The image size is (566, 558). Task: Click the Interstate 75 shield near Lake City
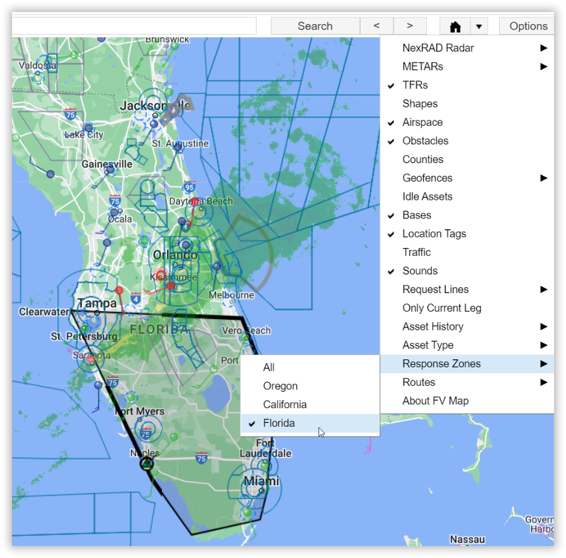coord(70,114)
